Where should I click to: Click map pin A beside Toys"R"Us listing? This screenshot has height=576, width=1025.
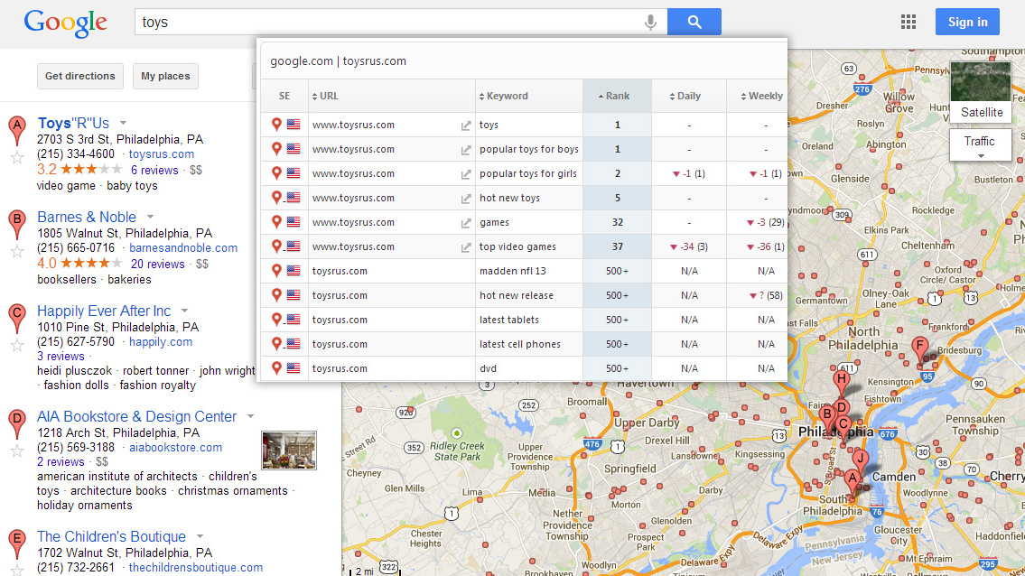[15, 128]
